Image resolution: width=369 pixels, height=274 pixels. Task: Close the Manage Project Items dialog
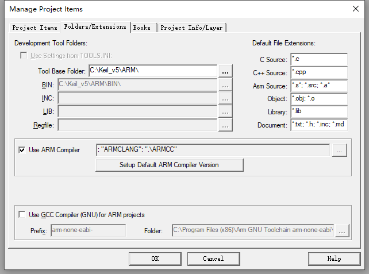(x=356, y=9)
